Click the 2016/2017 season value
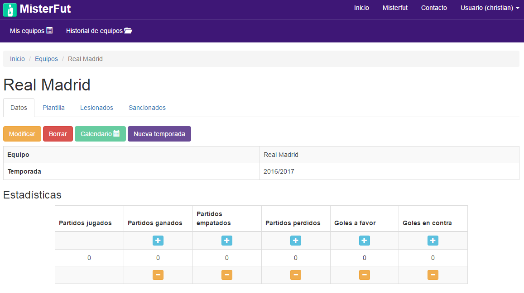The height and width of the screenshot is (293, 524). click(x=279, y=171)
